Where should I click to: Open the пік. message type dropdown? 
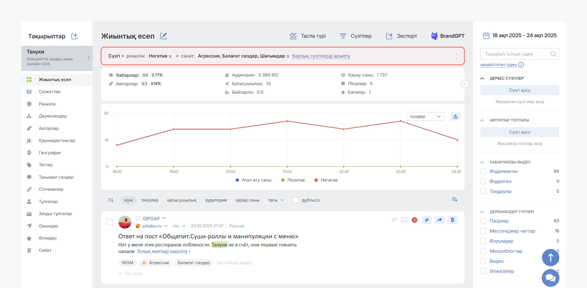pos(179,226)
